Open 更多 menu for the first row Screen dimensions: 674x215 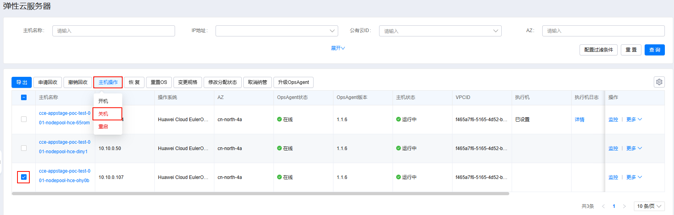point(634,120)
